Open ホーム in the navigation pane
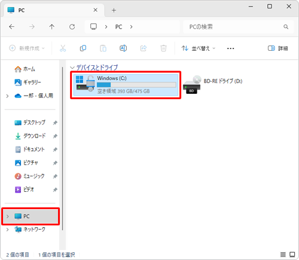 click(x=29, y=69)
